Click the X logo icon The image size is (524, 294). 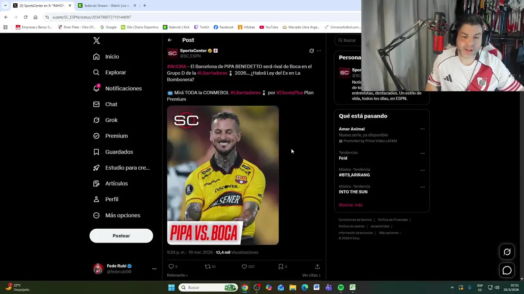click(97, 40)
